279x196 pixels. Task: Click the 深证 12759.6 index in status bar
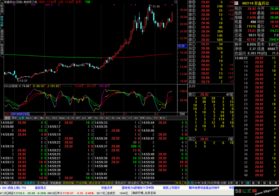point(16,193)
